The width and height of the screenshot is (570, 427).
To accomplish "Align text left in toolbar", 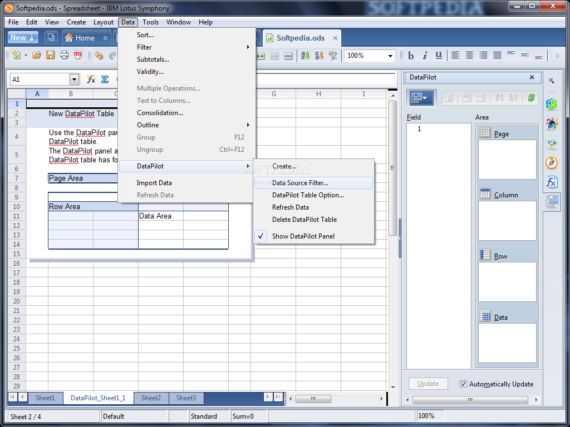I will [455, 55].
